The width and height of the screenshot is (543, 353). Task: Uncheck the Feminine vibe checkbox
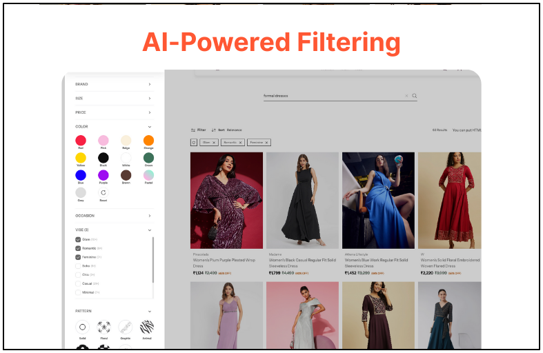[78, 257]
